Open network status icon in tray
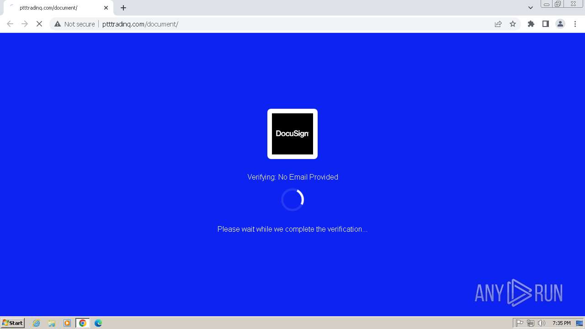This screenshot has height=329, width=585. coord(531,323)
